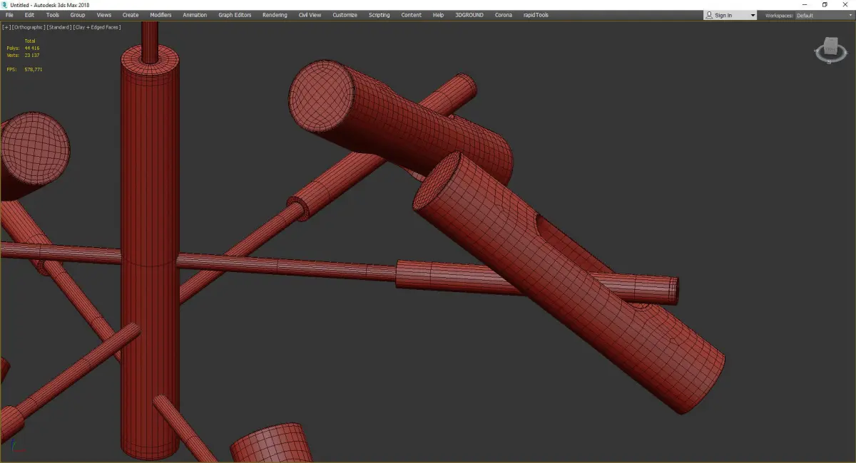Open the Corona menu
Viewport: 856px width, 463px height.
504,15
